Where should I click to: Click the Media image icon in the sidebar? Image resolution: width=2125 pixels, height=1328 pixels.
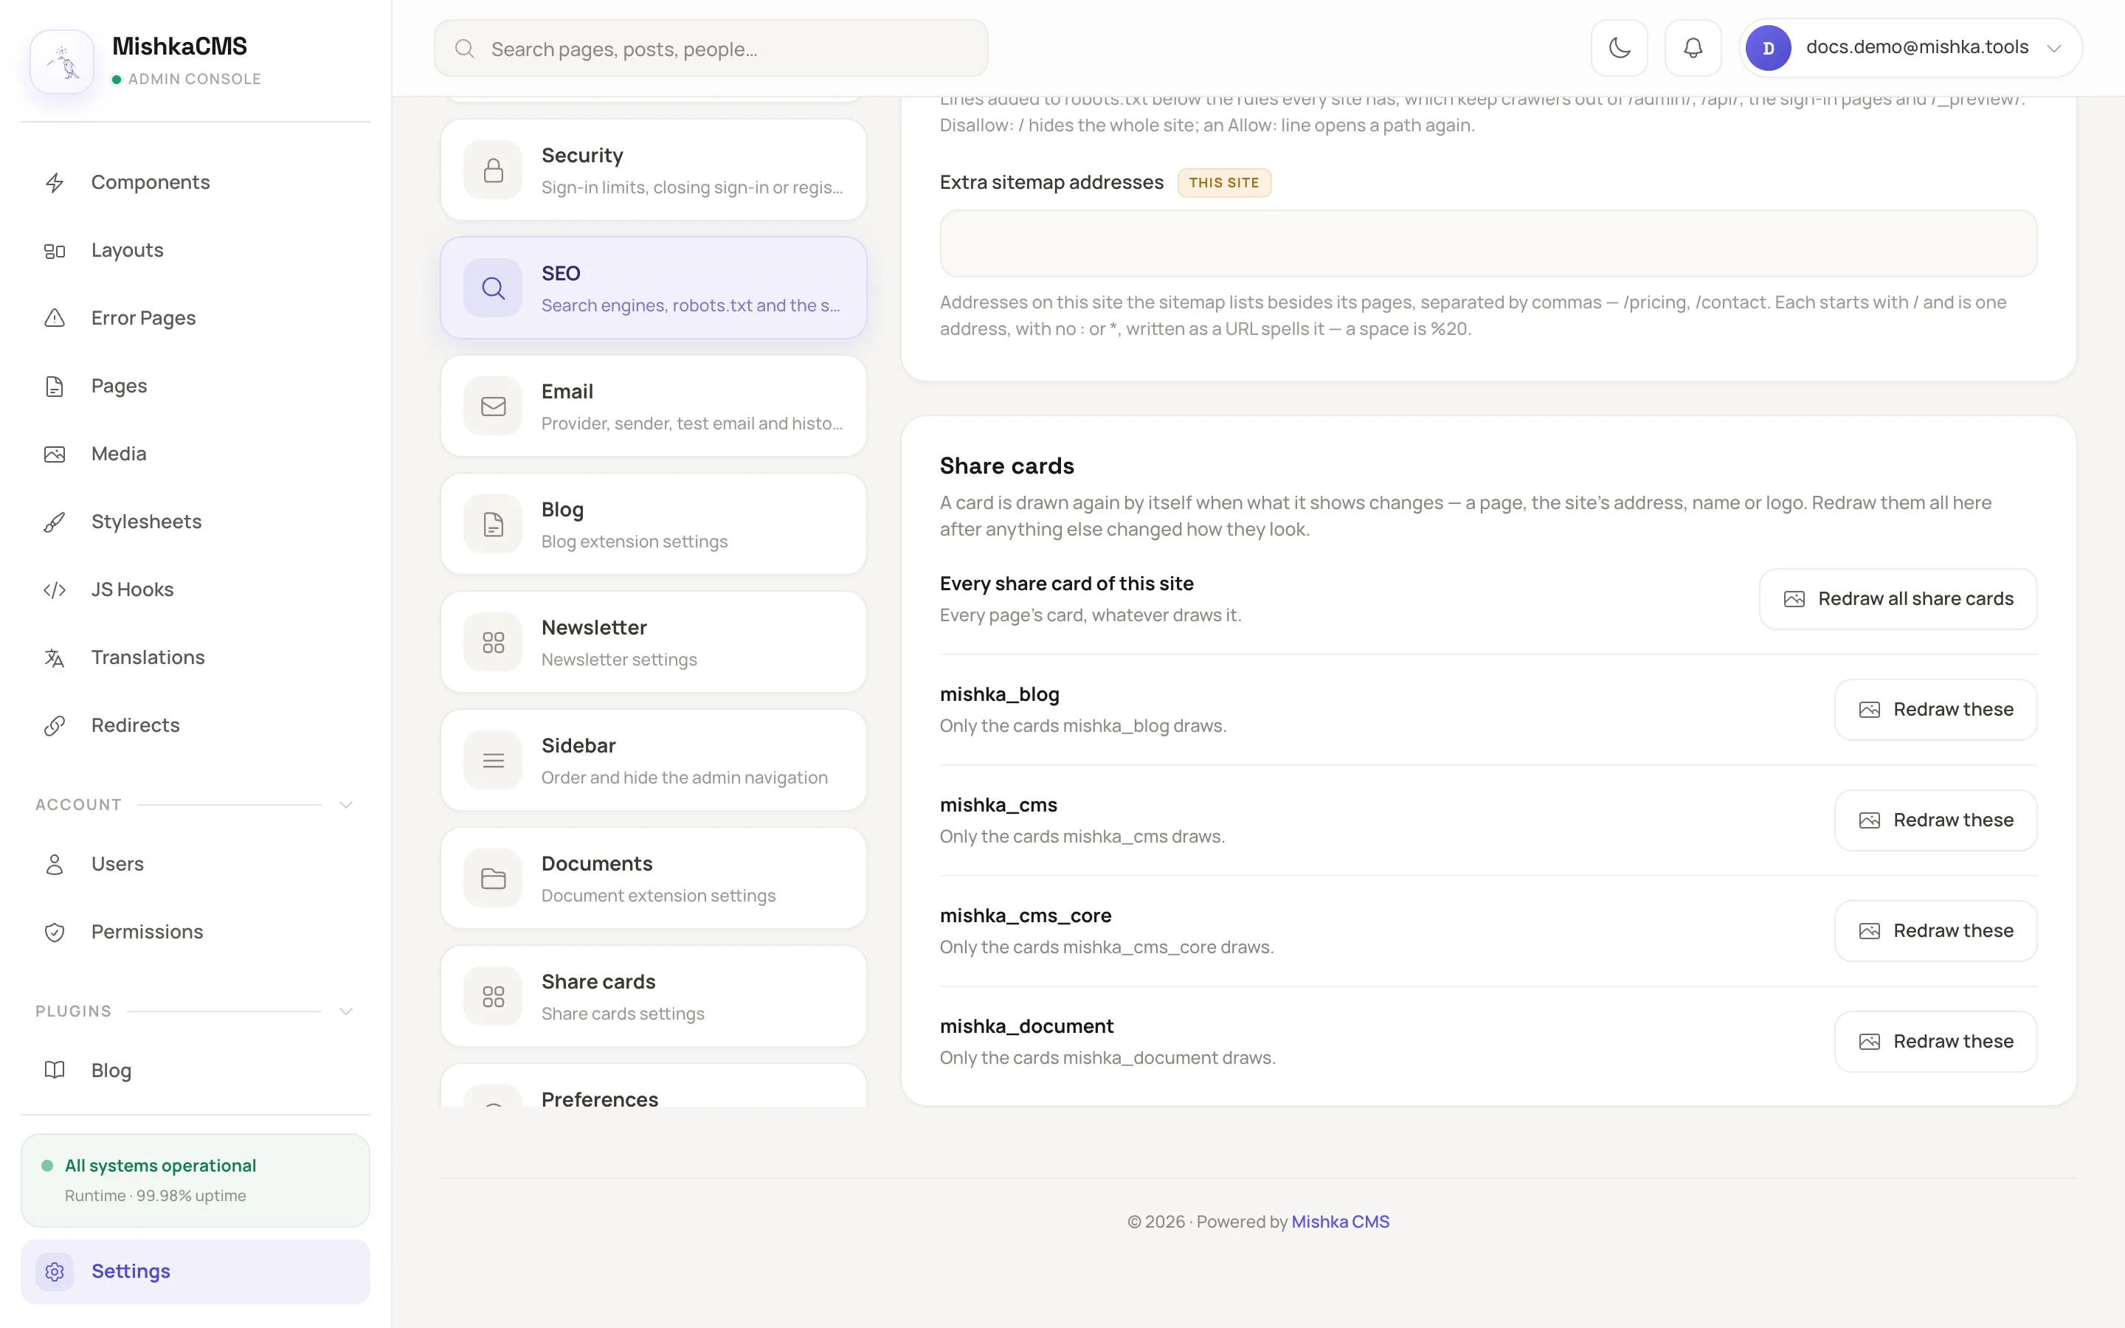pos(55,454)
